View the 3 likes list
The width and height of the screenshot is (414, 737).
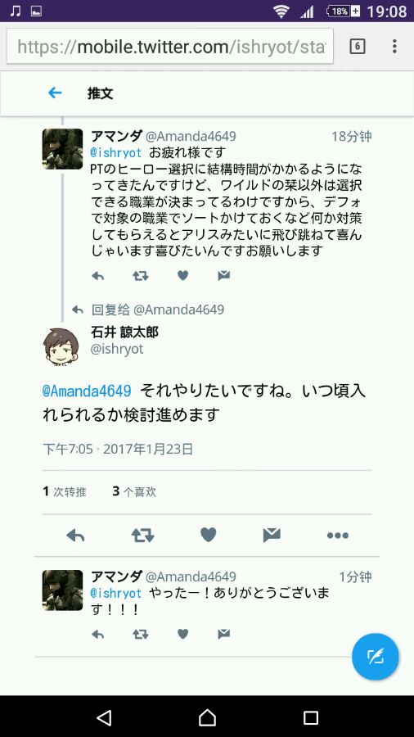click(x=134, y=492)
